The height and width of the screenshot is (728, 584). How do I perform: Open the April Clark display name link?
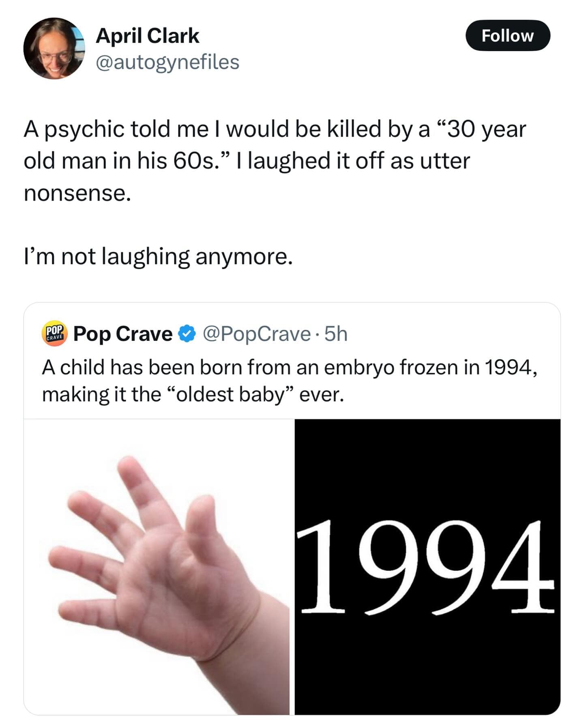[147, 36]
